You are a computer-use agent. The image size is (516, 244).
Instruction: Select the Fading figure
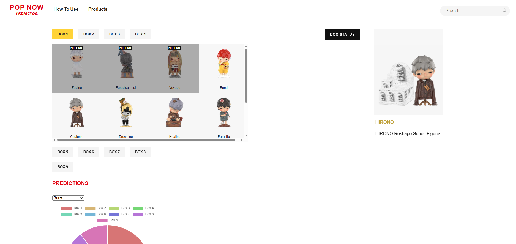click(77, 68)
